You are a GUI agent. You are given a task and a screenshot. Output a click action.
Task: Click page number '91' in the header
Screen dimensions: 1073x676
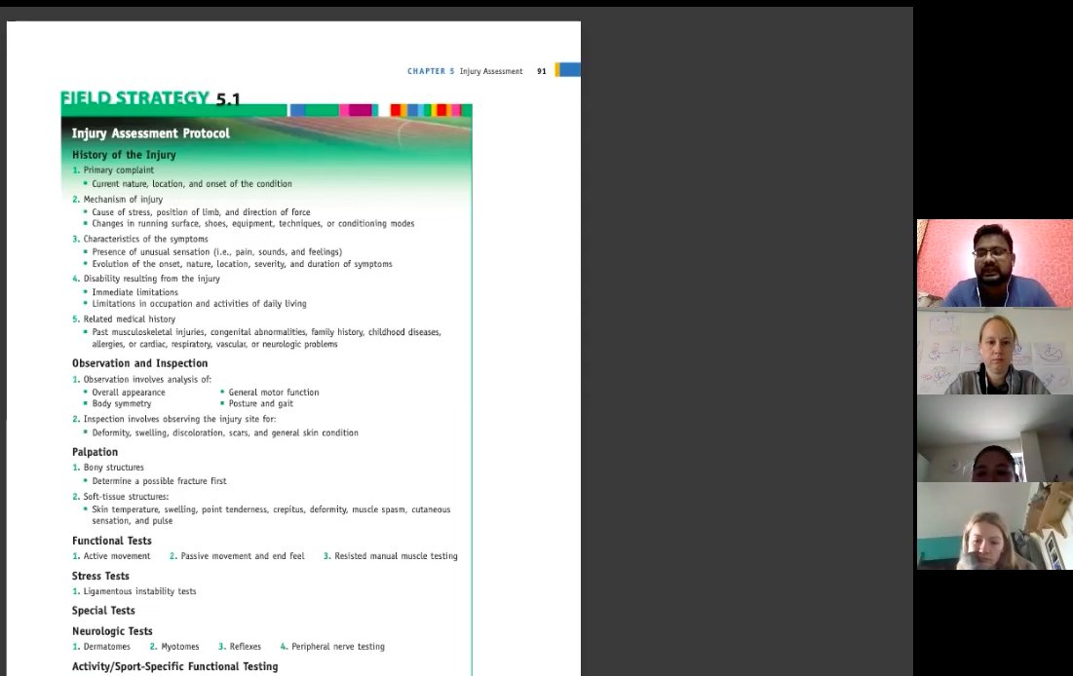[x=541, y=71]
